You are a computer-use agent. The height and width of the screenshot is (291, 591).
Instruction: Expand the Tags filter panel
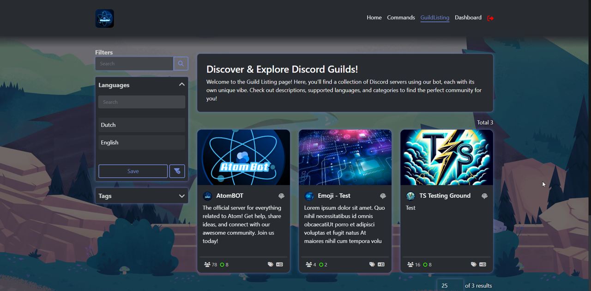click(x=181, y=196)
